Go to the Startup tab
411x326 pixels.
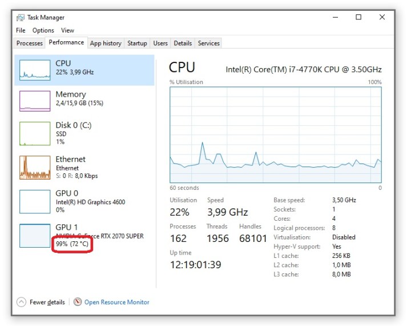(x=137, y=43)
